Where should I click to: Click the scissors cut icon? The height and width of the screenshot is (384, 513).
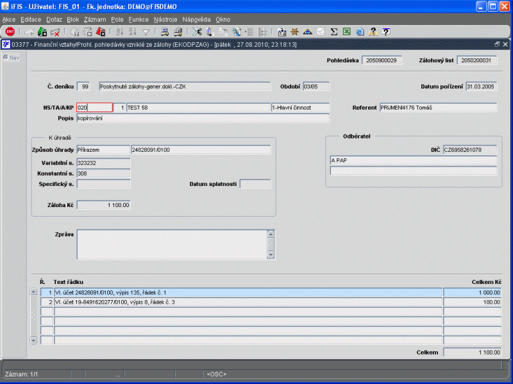pyautogui.click(x=197, y=31)
